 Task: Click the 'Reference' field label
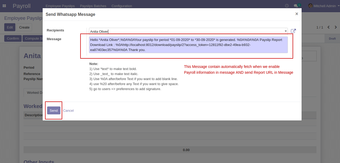pyautogui.click(x=32, y=74)
